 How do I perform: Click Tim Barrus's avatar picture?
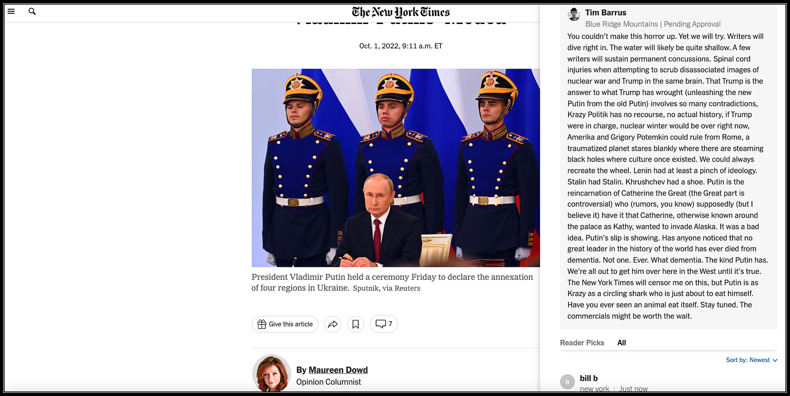pyautogui.click(x=574, y=14)
